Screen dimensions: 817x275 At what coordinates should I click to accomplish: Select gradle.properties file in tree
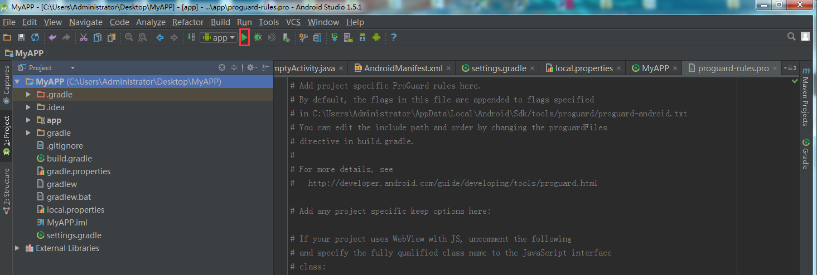pyautogui.click(x=79, y=171)
